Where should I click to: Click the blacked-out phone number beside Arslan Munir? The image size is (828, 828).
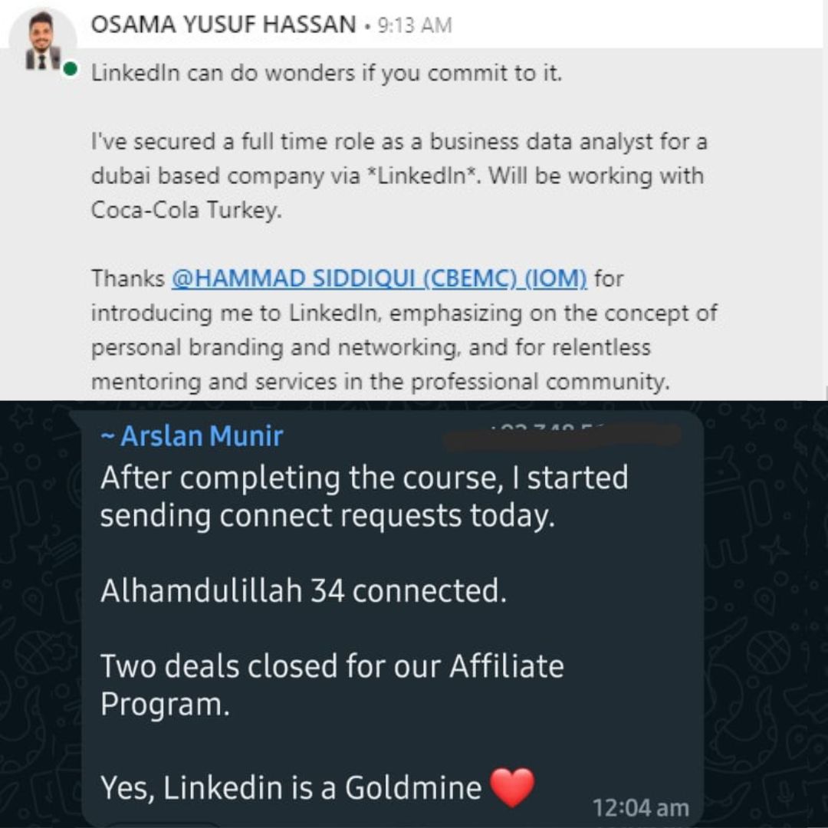(563, 437)
